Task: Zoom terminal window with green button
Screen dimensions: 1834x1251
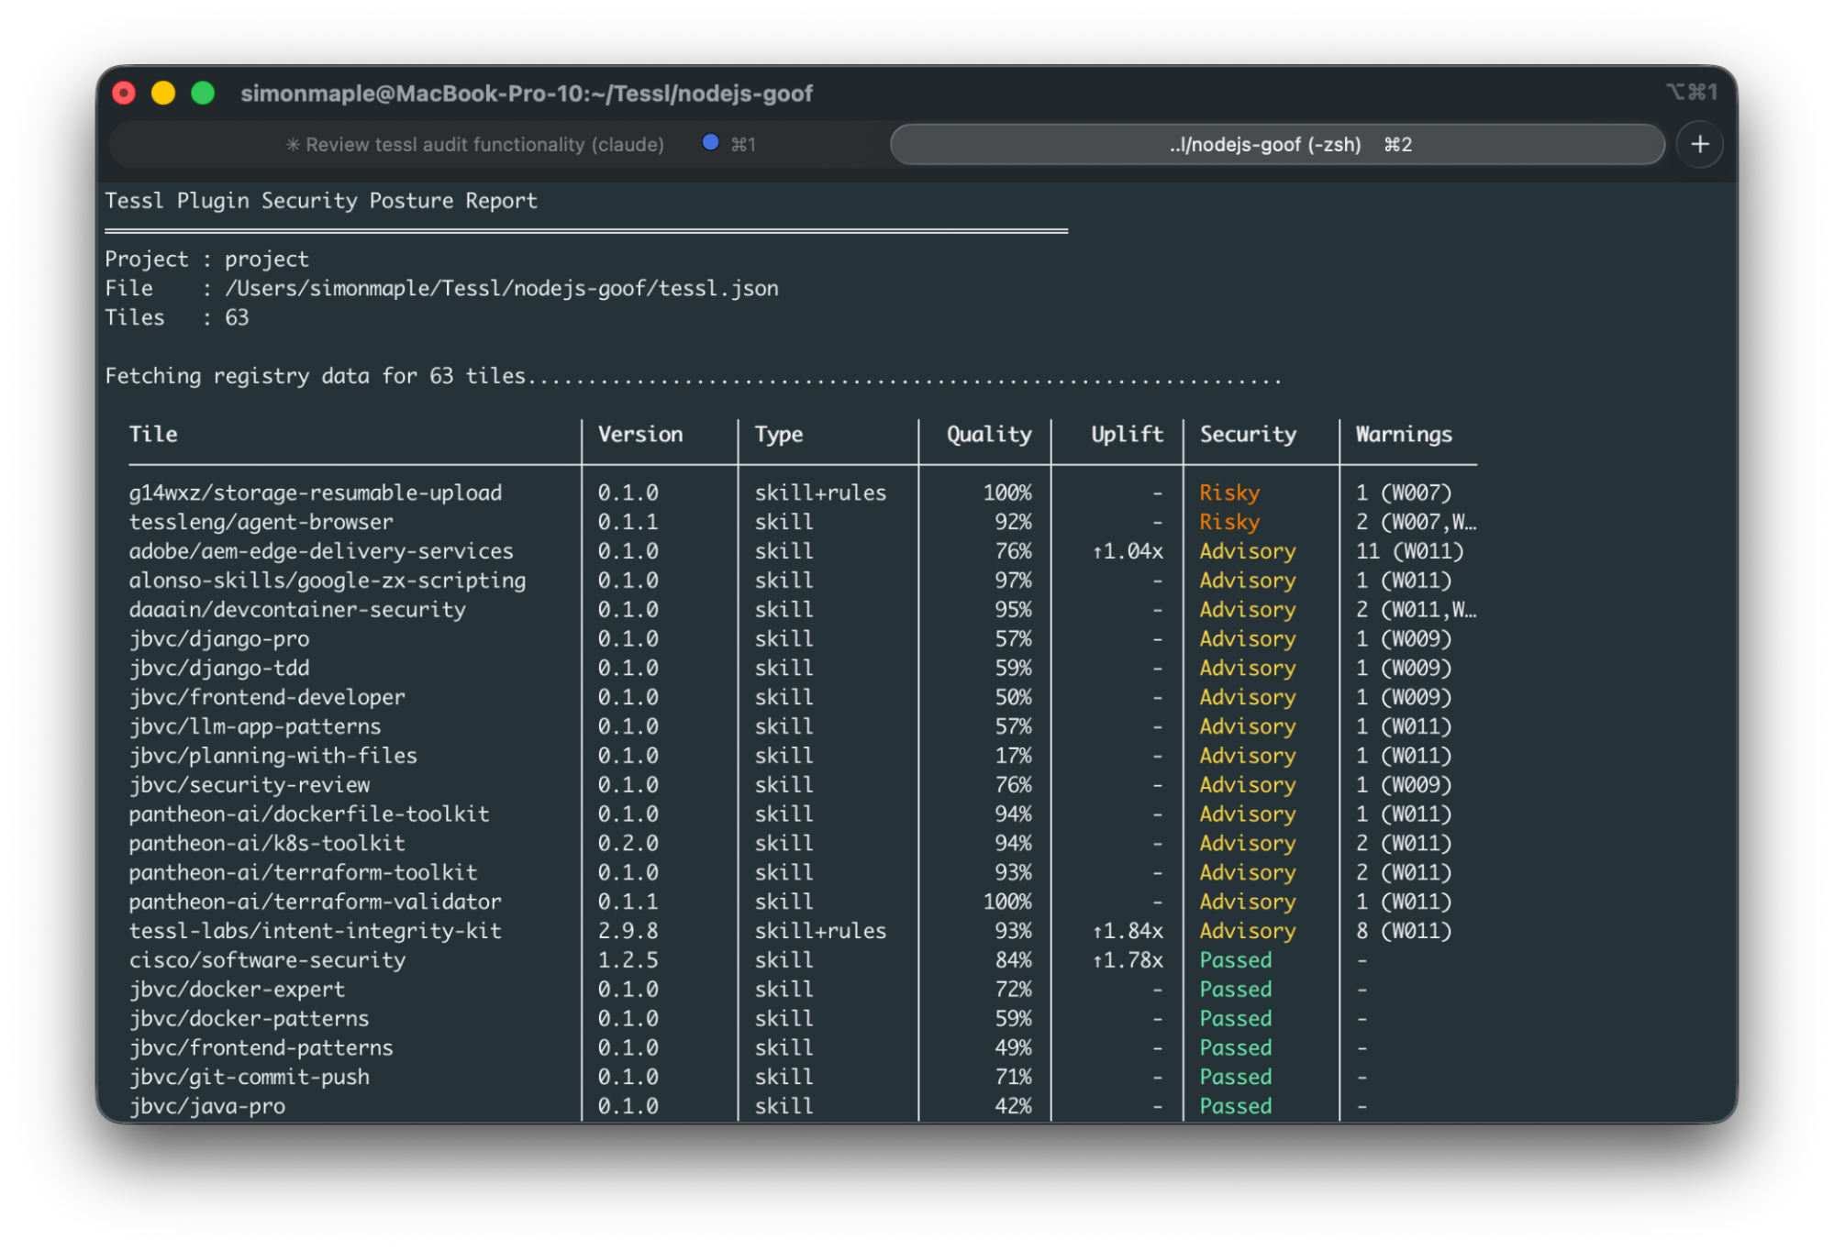Action: (x=203, y=93)
